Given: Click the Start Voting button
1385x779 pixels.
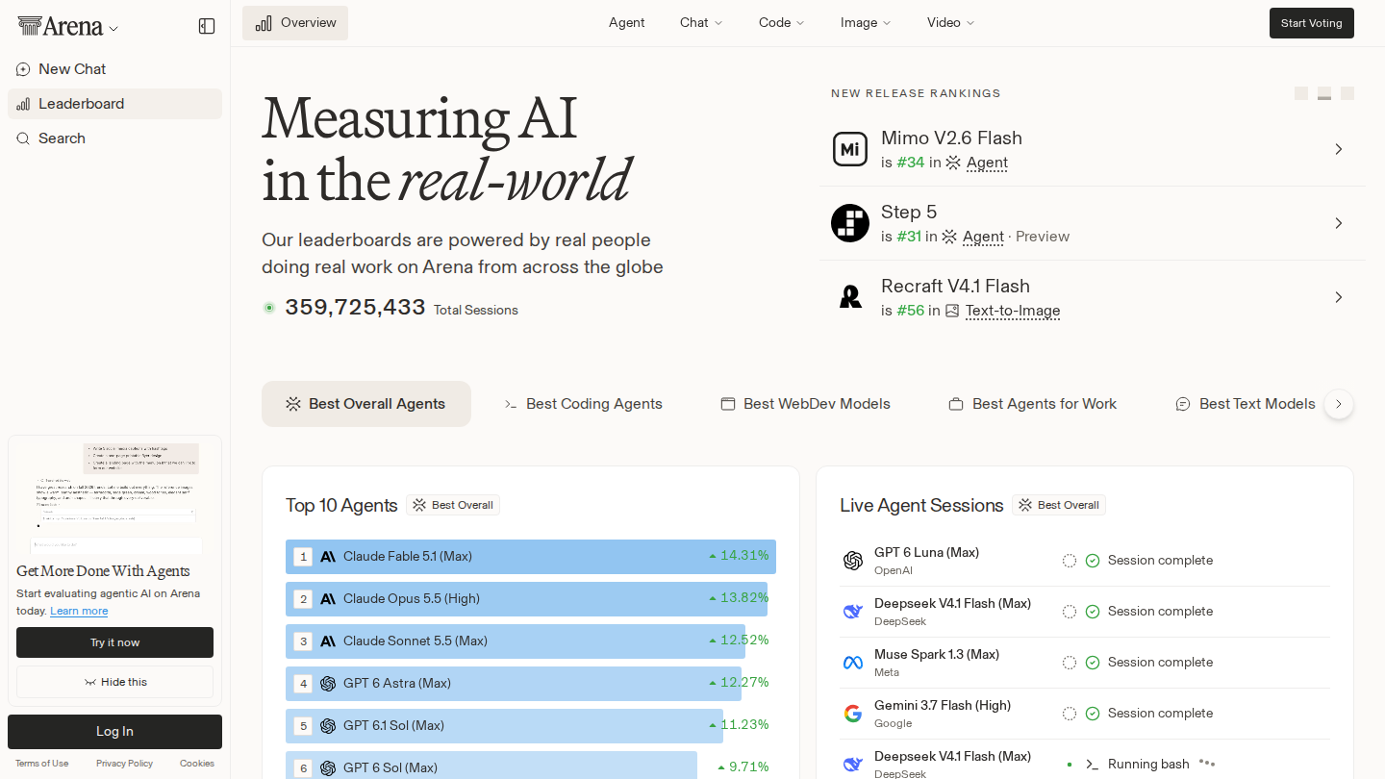Looking at the screenshot, I should tap(1312, 23).
